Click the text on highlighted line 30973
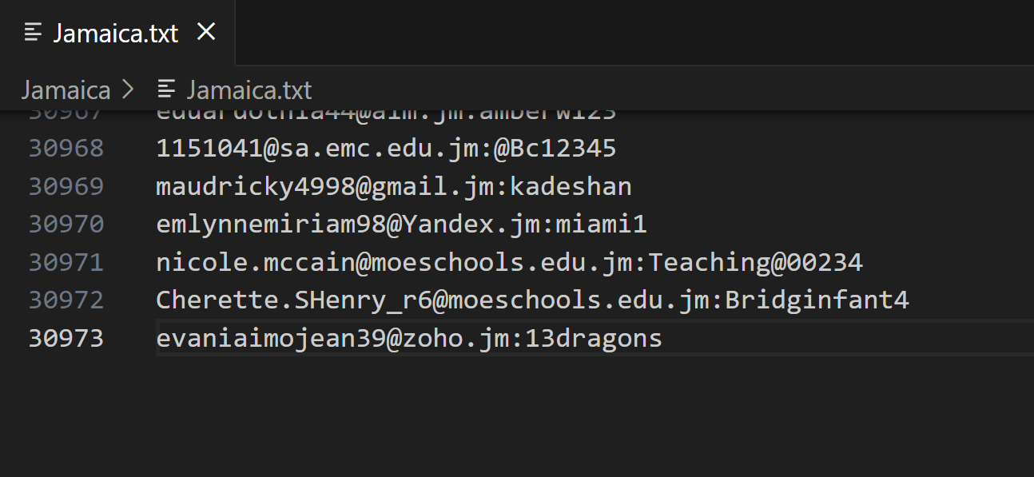1034x477 pixels. click(x=409, y=339)
